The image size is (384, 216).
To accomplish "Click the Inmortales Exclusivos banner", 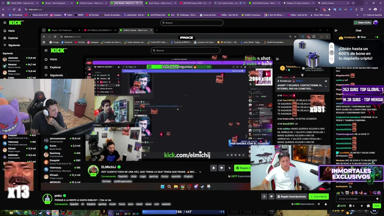I will (x=351, y=173).
